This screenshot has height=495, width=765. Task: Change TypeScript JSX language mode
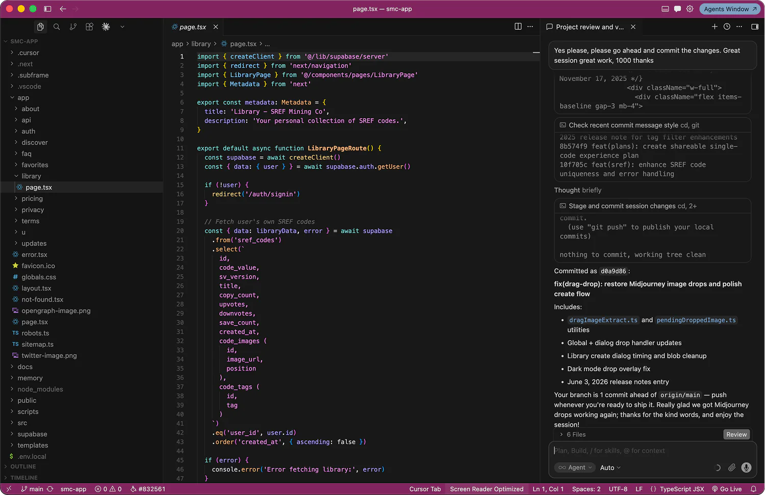682,489
